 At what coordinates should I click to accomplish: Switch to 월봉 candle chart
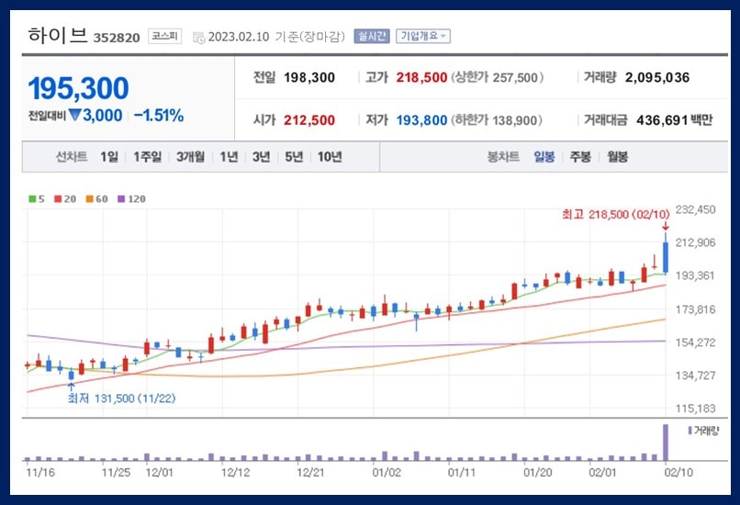(617, 157)
